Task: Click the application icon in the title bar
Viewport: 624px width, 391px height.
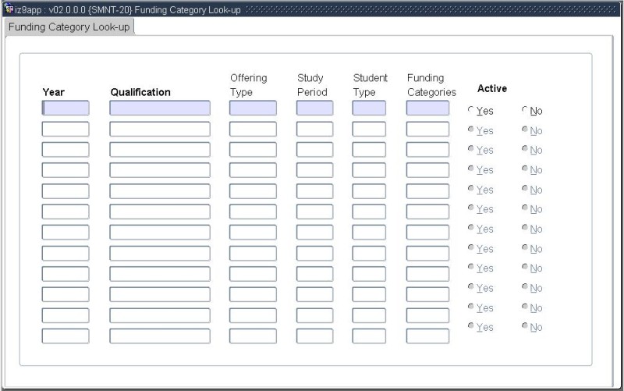Action: (9, 9)
